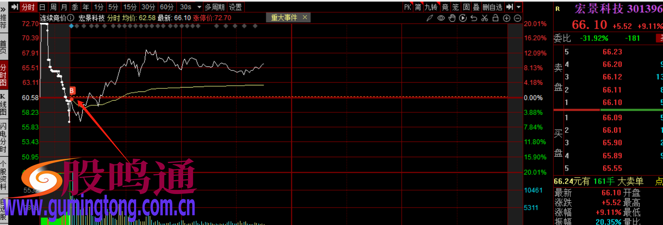The image size is (663, 225).
Task: Toggle the padlock lock icon
Action: [496, 18]
